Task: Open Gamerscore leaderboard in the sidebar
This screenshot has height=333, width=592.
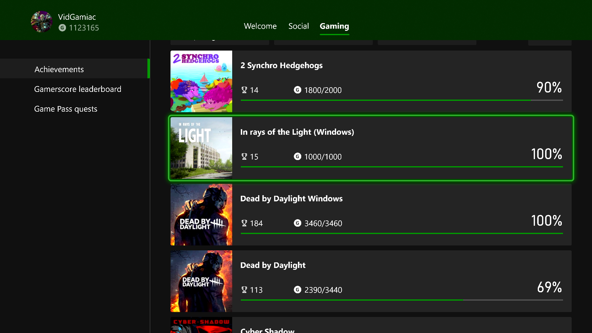Action: [x=78, y=89]
